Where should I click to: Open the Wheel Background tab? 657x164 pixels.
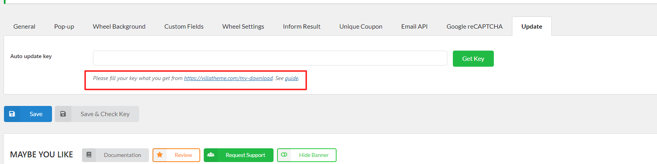119,26
